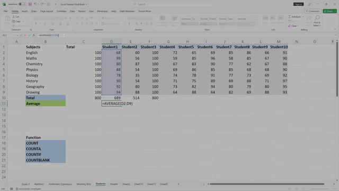
Task: Select column D header
Action: click(111, 41)
